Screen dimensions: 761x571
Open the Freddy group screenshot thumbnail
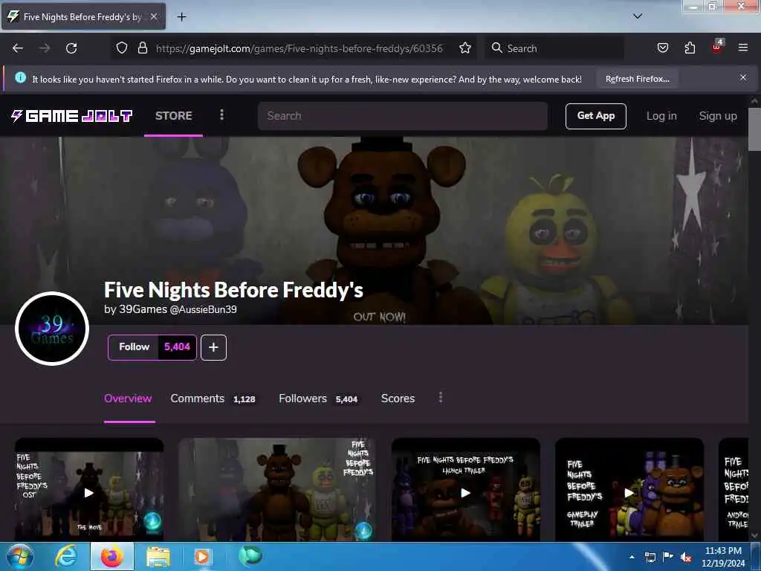276,491
